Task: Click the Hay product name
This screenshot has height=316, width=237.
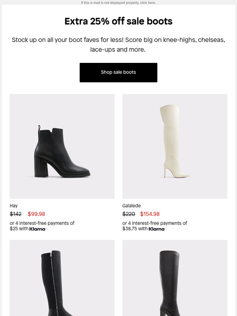Action: pyautogui.click(x=13, y=206)
